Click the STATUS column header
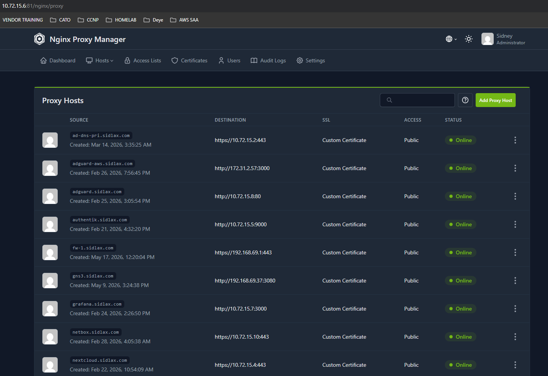This screenshot has height=376, width=548. pyautogui.click(x=453, y=120)
